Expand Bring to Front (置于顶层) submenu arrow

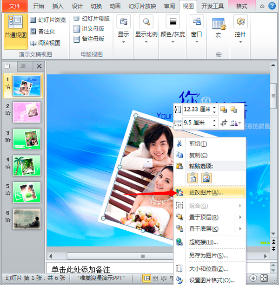240,217
